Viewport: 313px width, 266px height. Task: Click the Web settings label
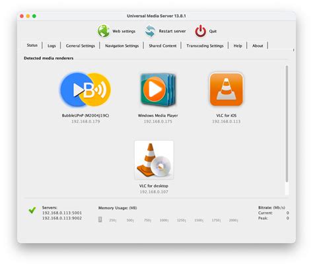123,31
